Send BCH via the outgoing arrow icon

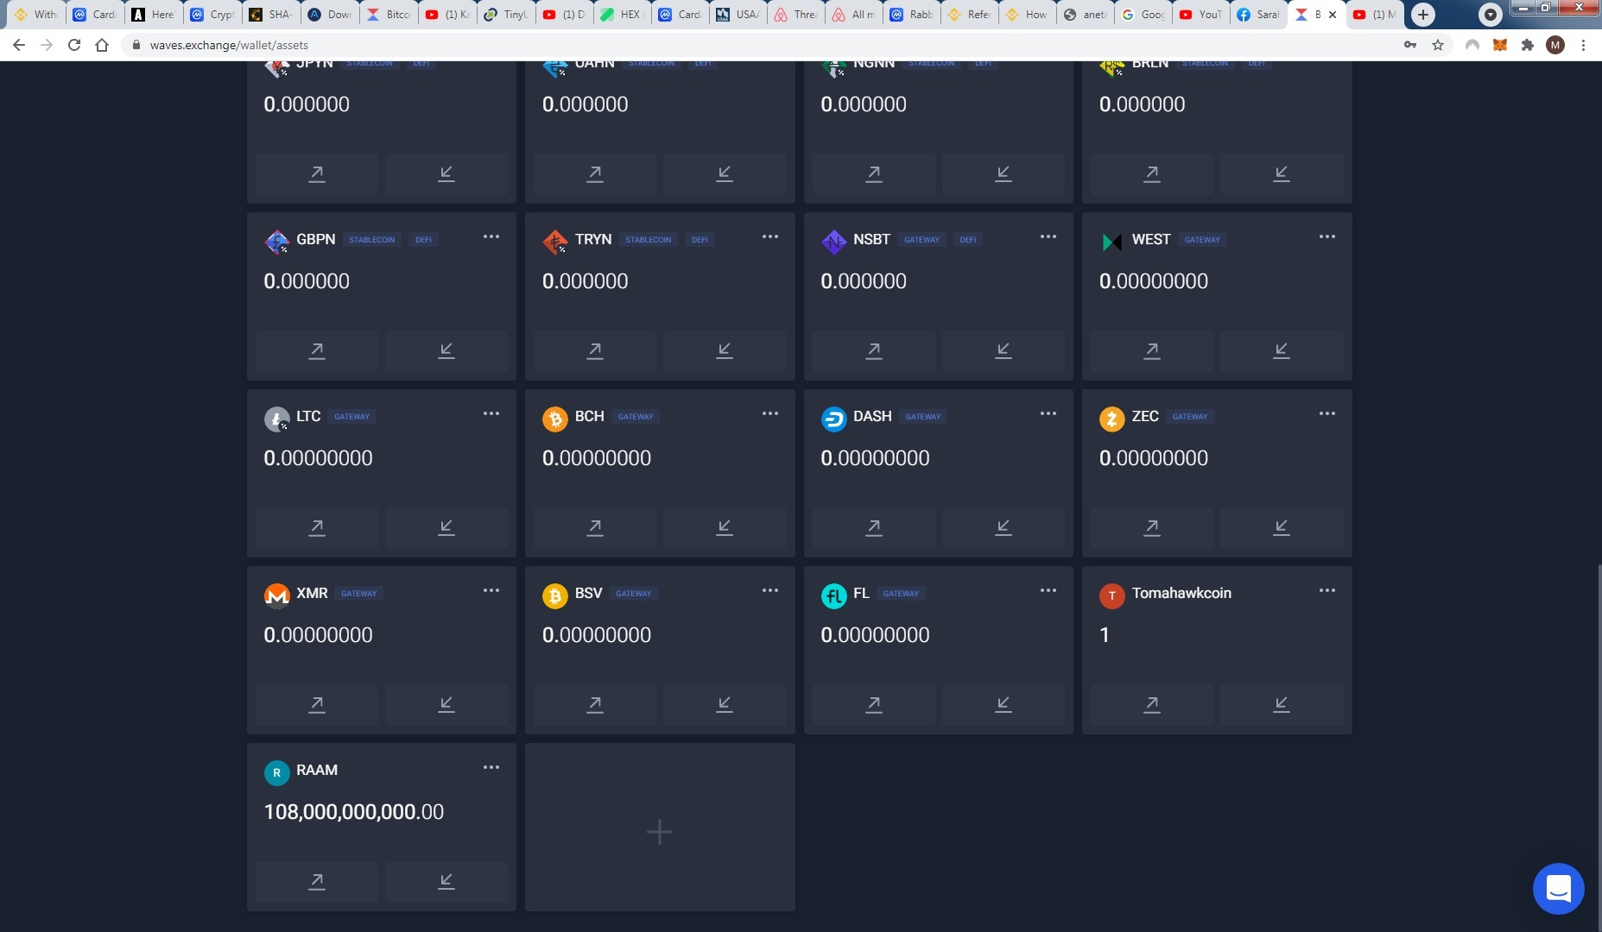point(595,528)
